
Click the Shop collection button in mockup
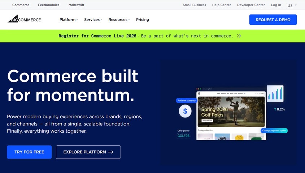click(207, 121)
